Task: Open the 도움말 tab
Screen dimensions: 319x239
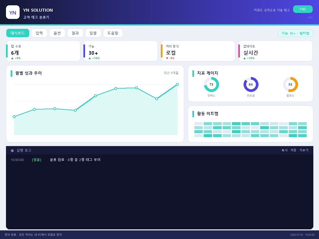Action: pyautogui.click(x=113, y=33)
